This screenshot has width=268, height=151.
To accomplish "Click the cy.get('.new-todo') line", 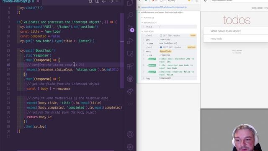I will [57, 41].
